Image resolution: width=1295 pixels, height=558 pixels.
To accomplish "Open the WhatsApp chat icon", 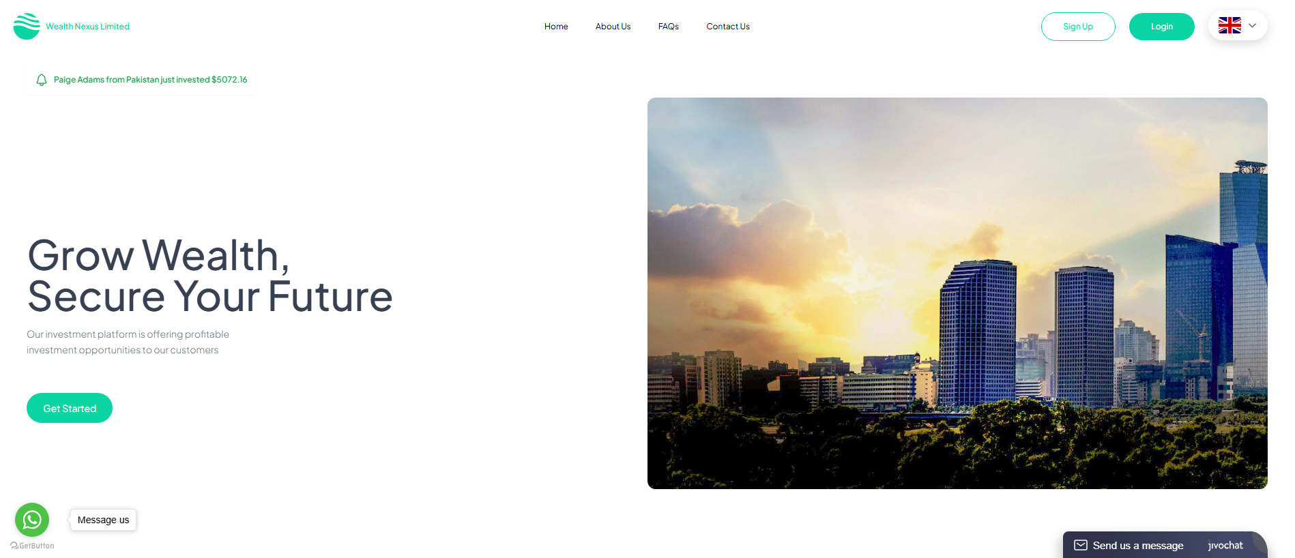I will [32, 520].
